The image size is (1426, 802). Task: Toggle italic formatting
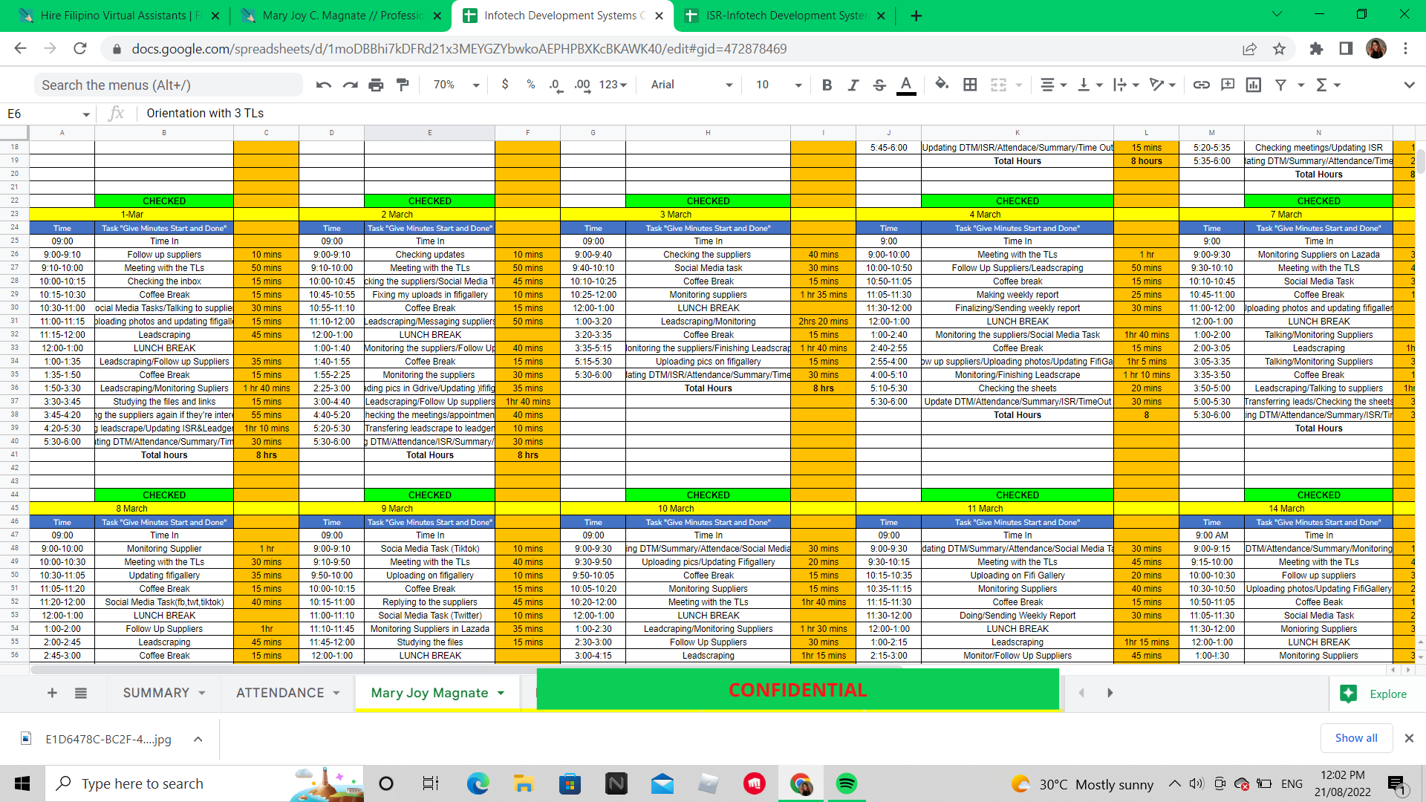pos(853,85)
